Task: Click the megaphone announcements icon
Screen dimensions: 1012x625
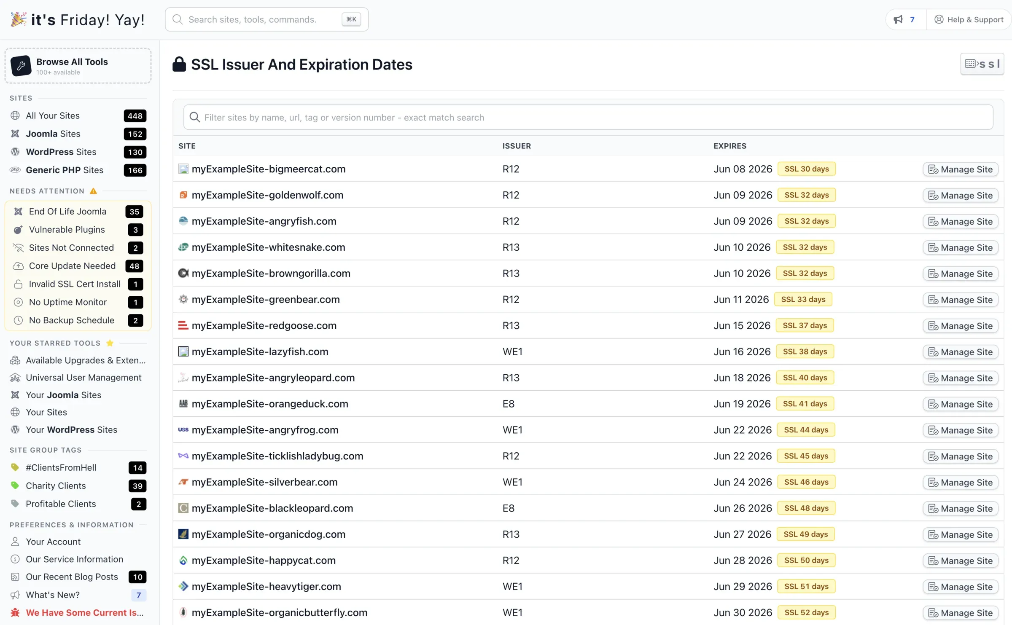Action: tap(898, 19)
